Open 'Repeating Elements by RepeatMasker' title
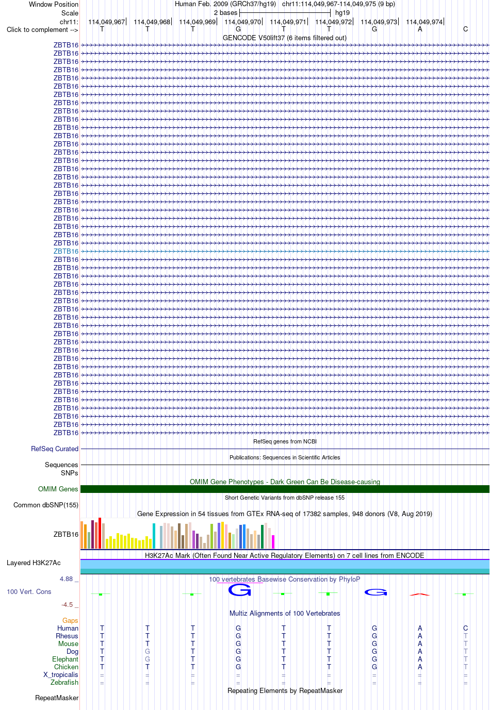Image resolution: width=490 pixels, height=710 pixels. pyautogui.click(x=285, y=690)
